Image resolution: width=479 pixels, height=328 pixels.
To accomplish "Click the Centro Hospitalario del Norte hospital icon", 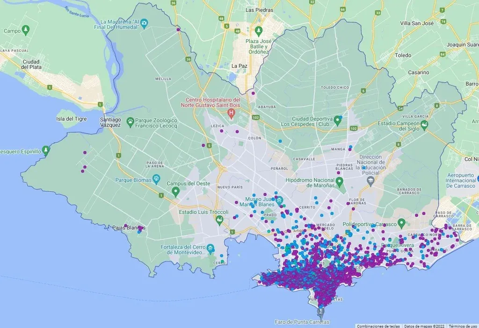I will [x=231, y=113].
